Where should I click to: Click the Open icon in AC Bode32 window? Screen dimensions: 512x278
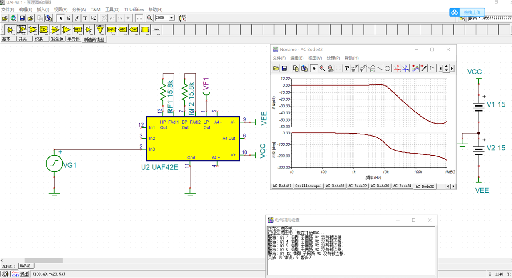[276, 68]
